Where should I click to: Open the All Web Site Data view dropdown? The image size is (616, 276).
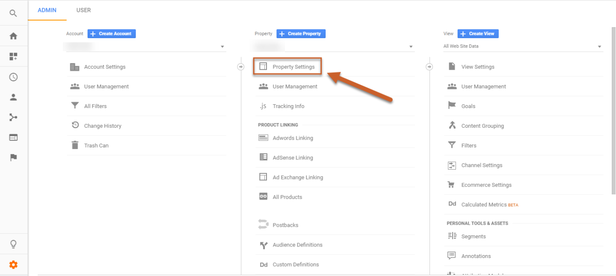[599, 47]
